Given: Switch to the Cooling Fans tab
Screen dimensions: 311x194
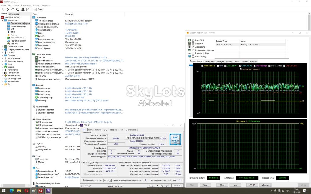Looking at the screenshot, I should (x=209, y=61).
